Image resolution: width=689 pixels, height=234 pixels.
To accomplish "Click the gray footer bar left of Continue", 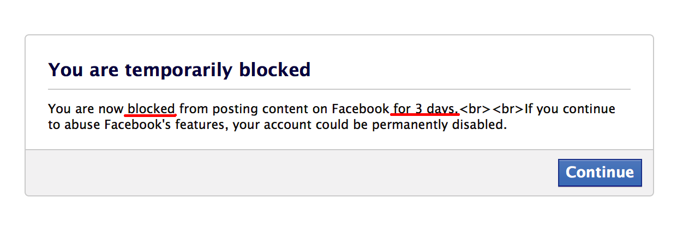I will point(273,173).
